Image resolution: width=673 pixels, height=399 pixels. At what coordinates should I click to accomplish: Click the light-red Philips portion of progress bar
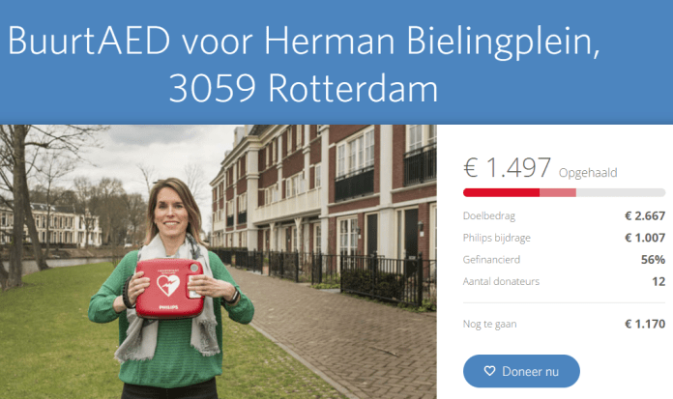[558, 192]
